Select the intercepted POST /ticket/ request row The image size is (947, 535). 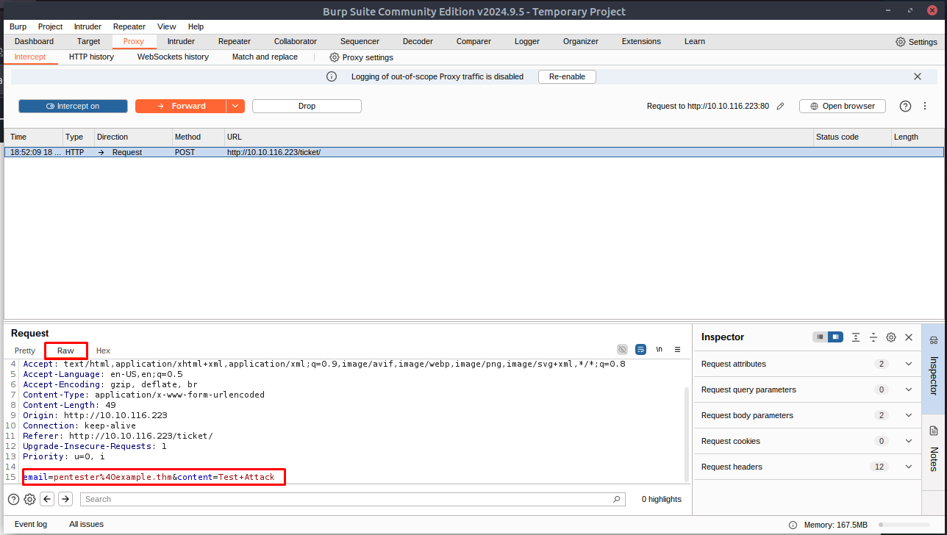point(473,152)
